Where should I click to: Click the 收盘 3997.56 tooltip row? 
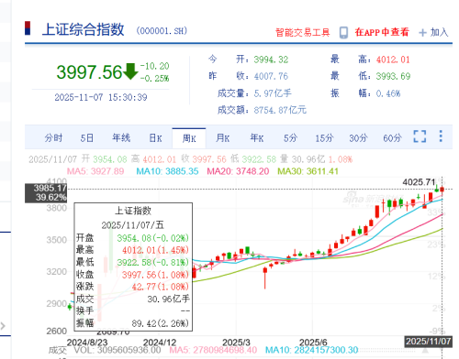[x=133, y=275]
